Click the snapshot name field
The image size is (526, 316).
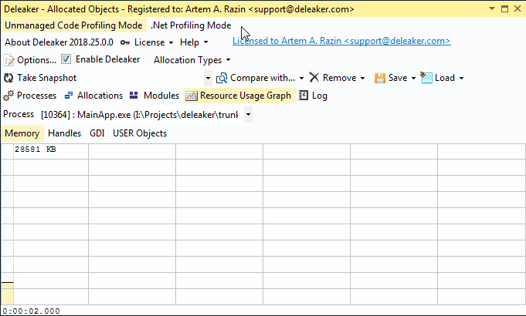(x=141, y=78)
